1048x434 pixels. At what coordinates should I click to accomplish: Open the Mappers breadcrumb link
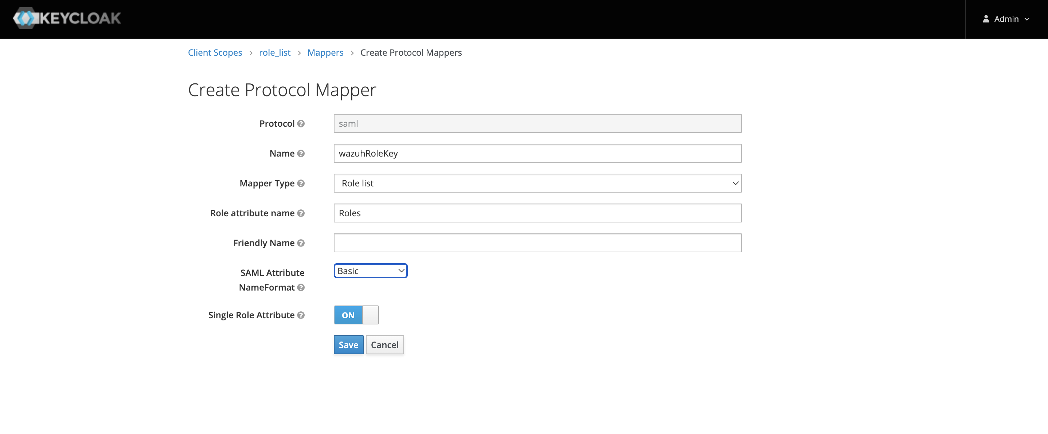(325, 52)
